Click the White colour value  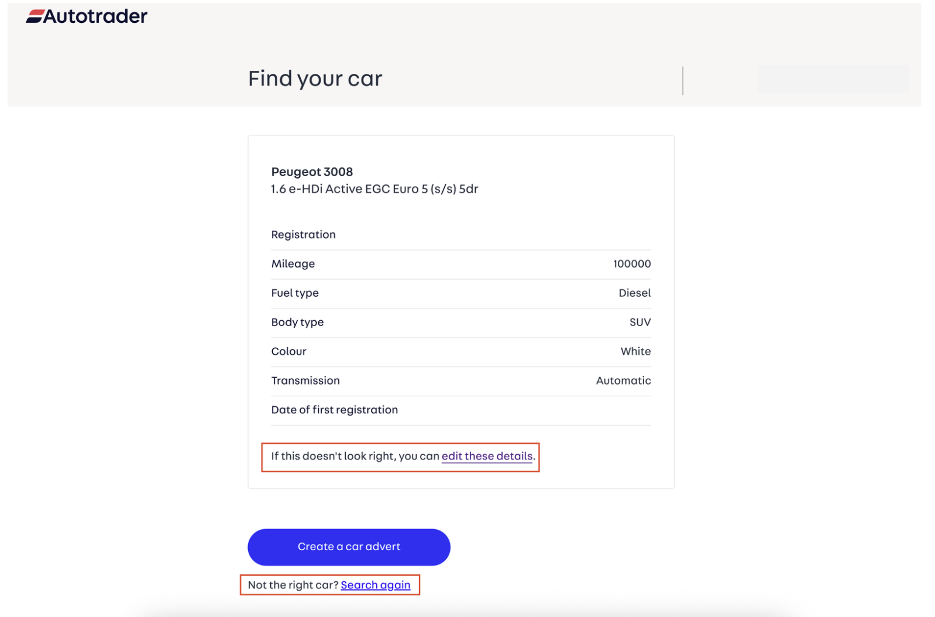pyautogui.click(x=635, y=352)
